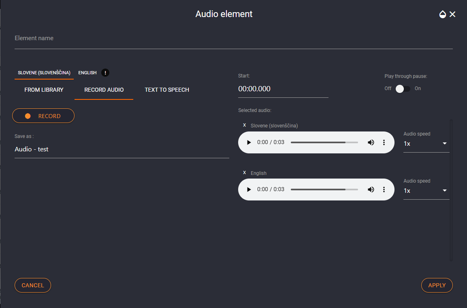Edit the Save as field 'Audio - test'
This screenshot has height=308, width=467.
pyautogui.click(x=122, y=149)
